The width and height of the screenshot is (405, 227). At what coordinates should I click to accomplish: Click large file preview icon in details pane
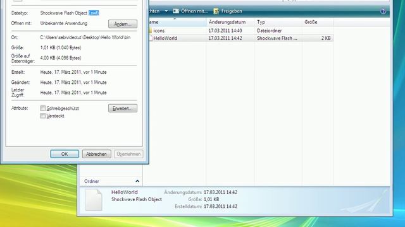[94, 200]
